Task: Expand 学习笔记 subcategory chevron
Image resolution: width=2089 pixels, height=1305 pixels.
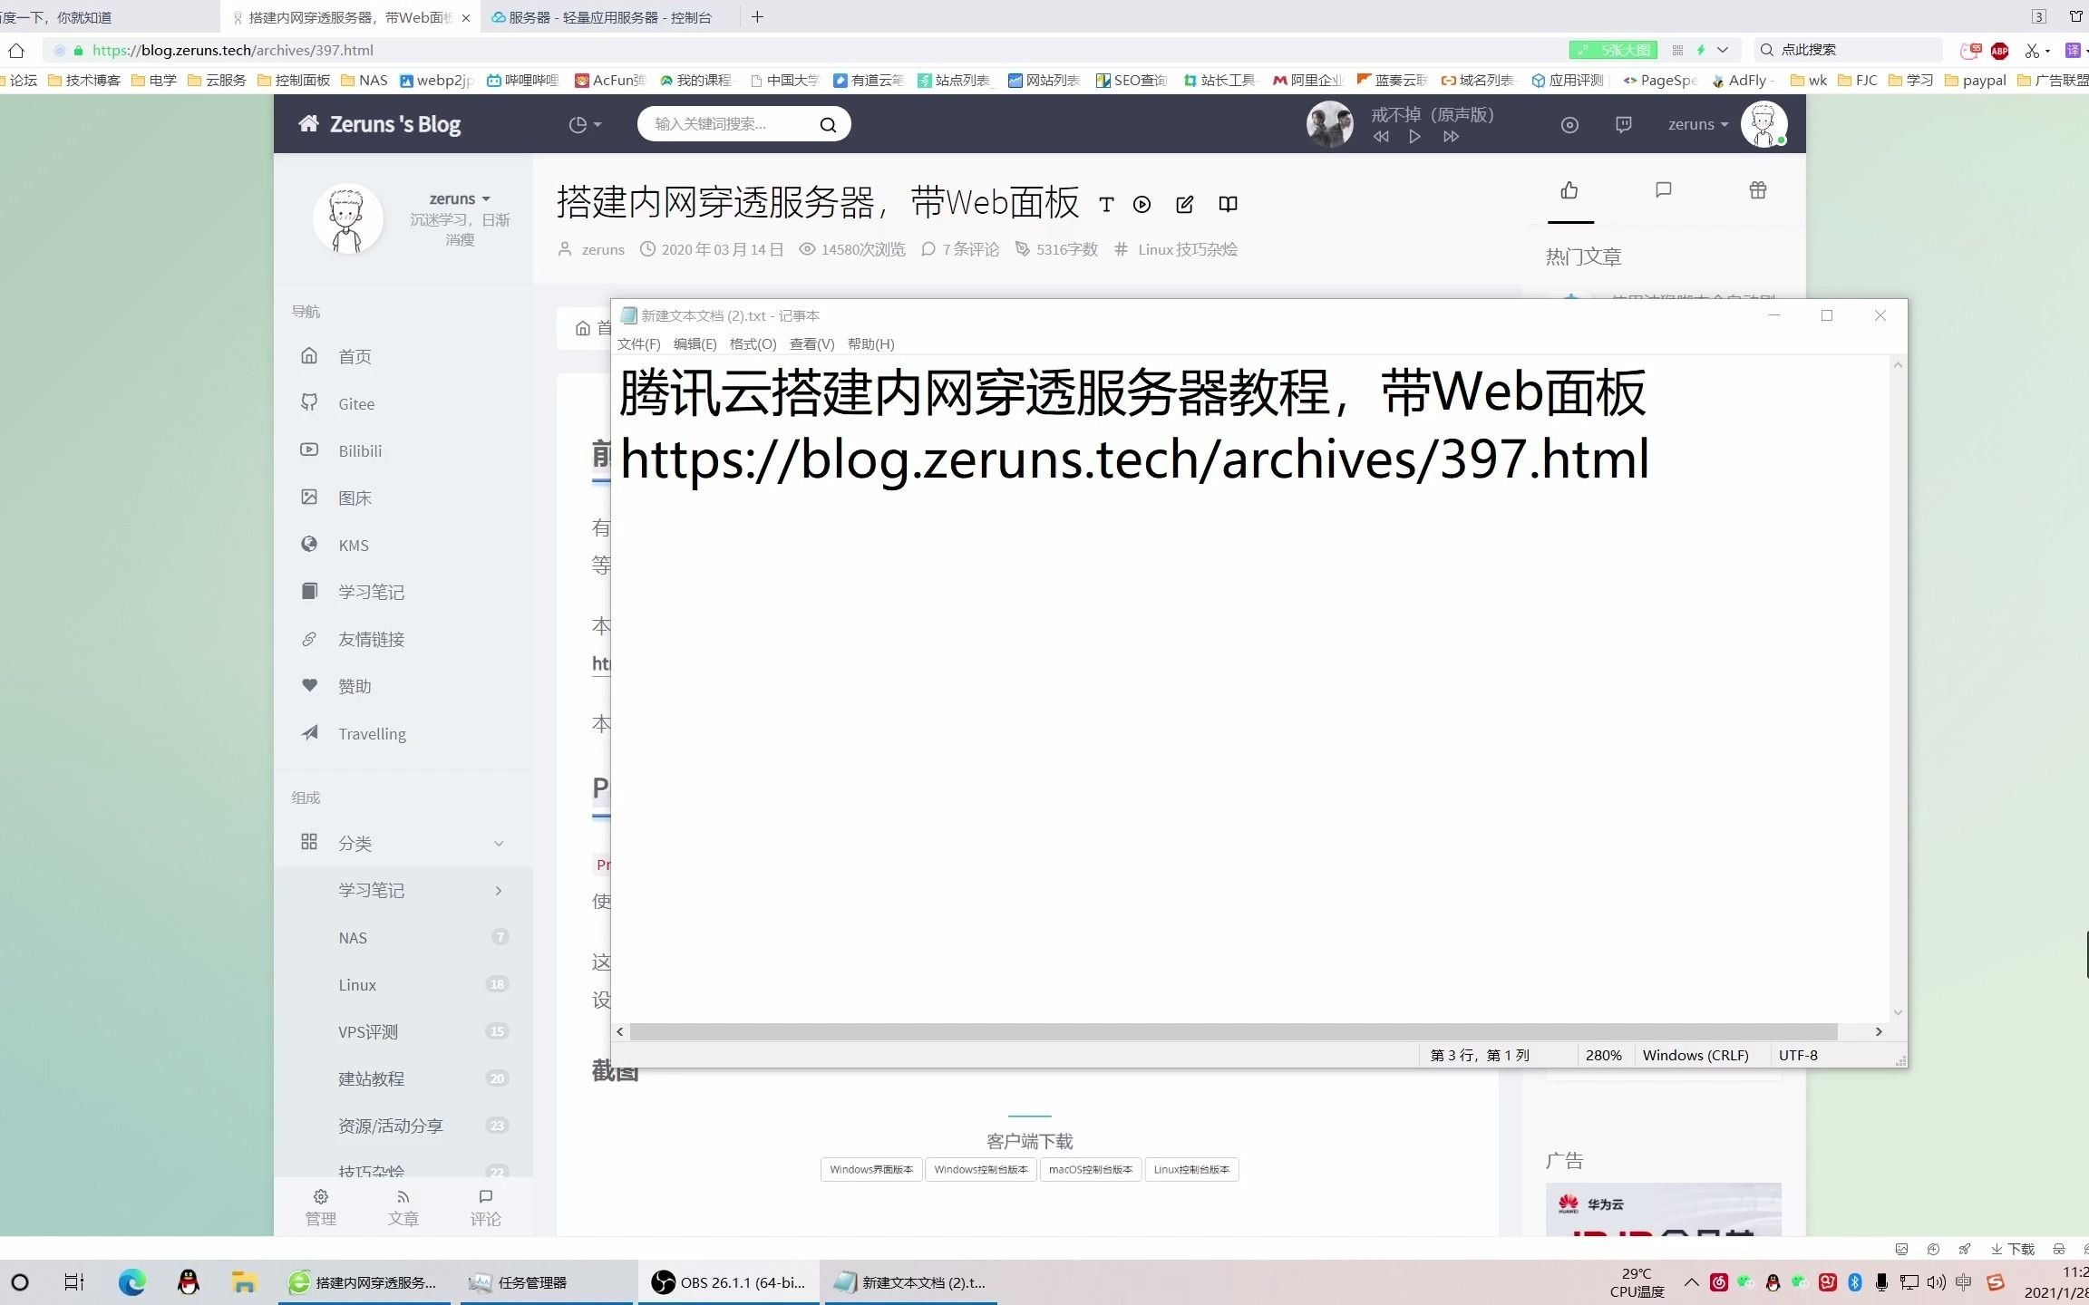Action: click(x=499, y=891)
